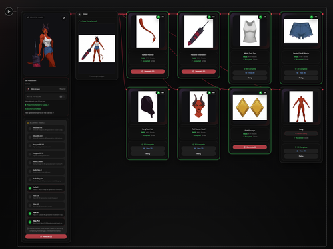The image size is (333, 249).
Task: Open the red Body mesh image
Action: point(301,107)
